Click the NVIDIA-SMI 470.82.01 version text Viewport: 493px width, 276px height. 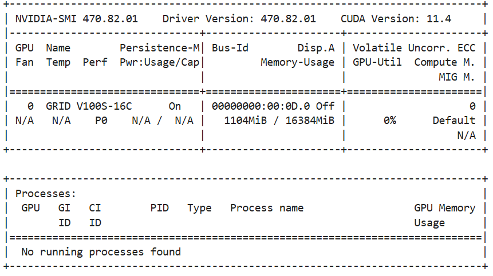pos(76,19)
